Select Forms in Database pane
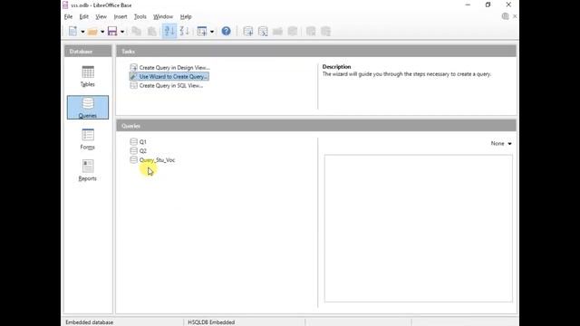Image resolution: width=580 pixels, height=326 pixels. point(88,139)
